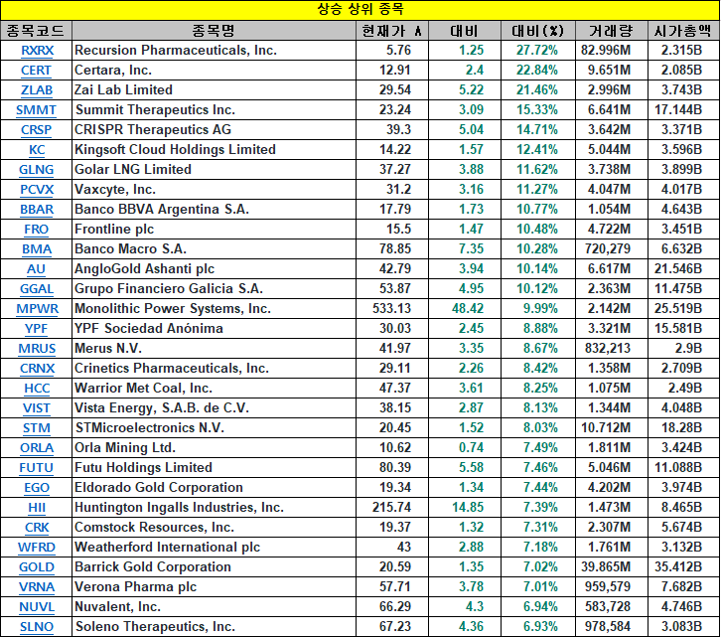Follow the CRNX ticker link

click(38, 369)
